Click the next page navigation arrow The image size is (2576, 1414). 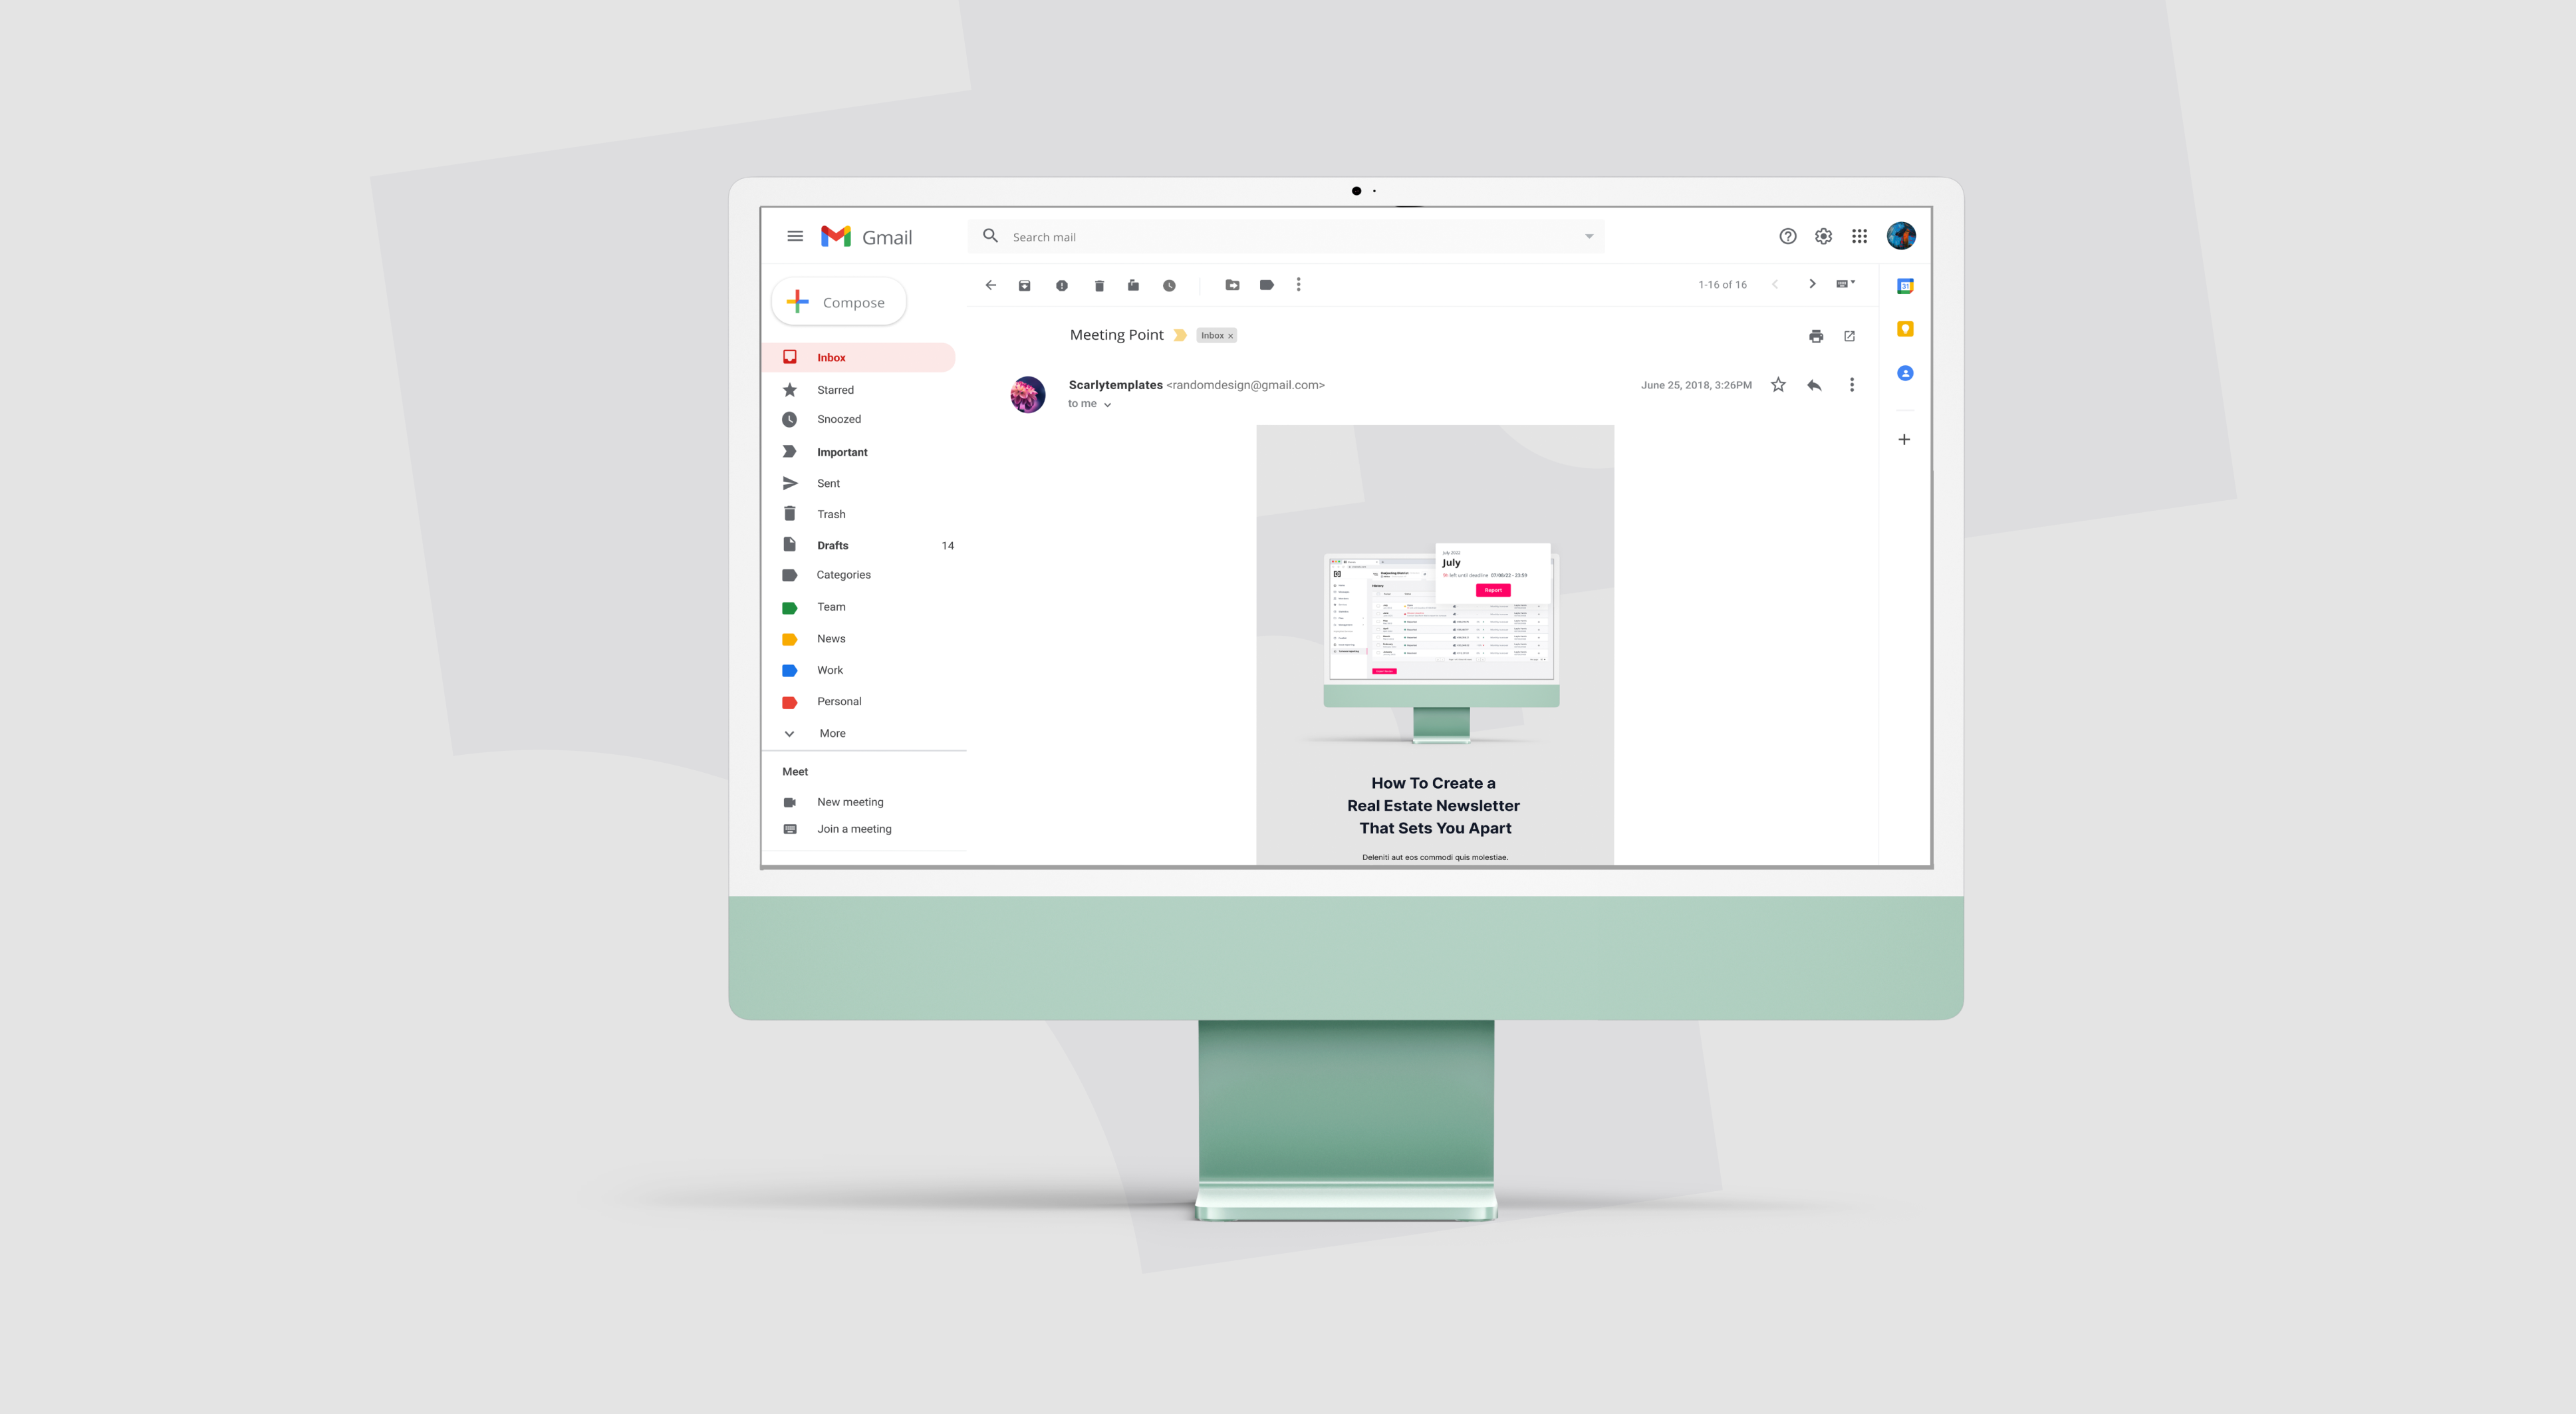pyautogui.click(x=1810, y=284)
